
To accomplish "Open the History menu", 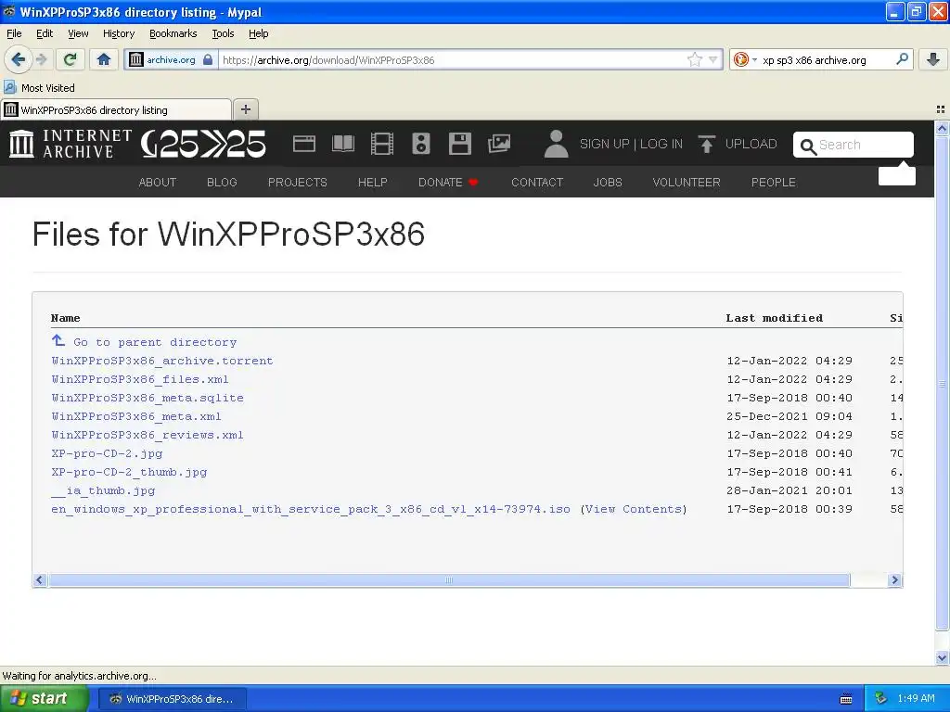I will coord(118,33).
